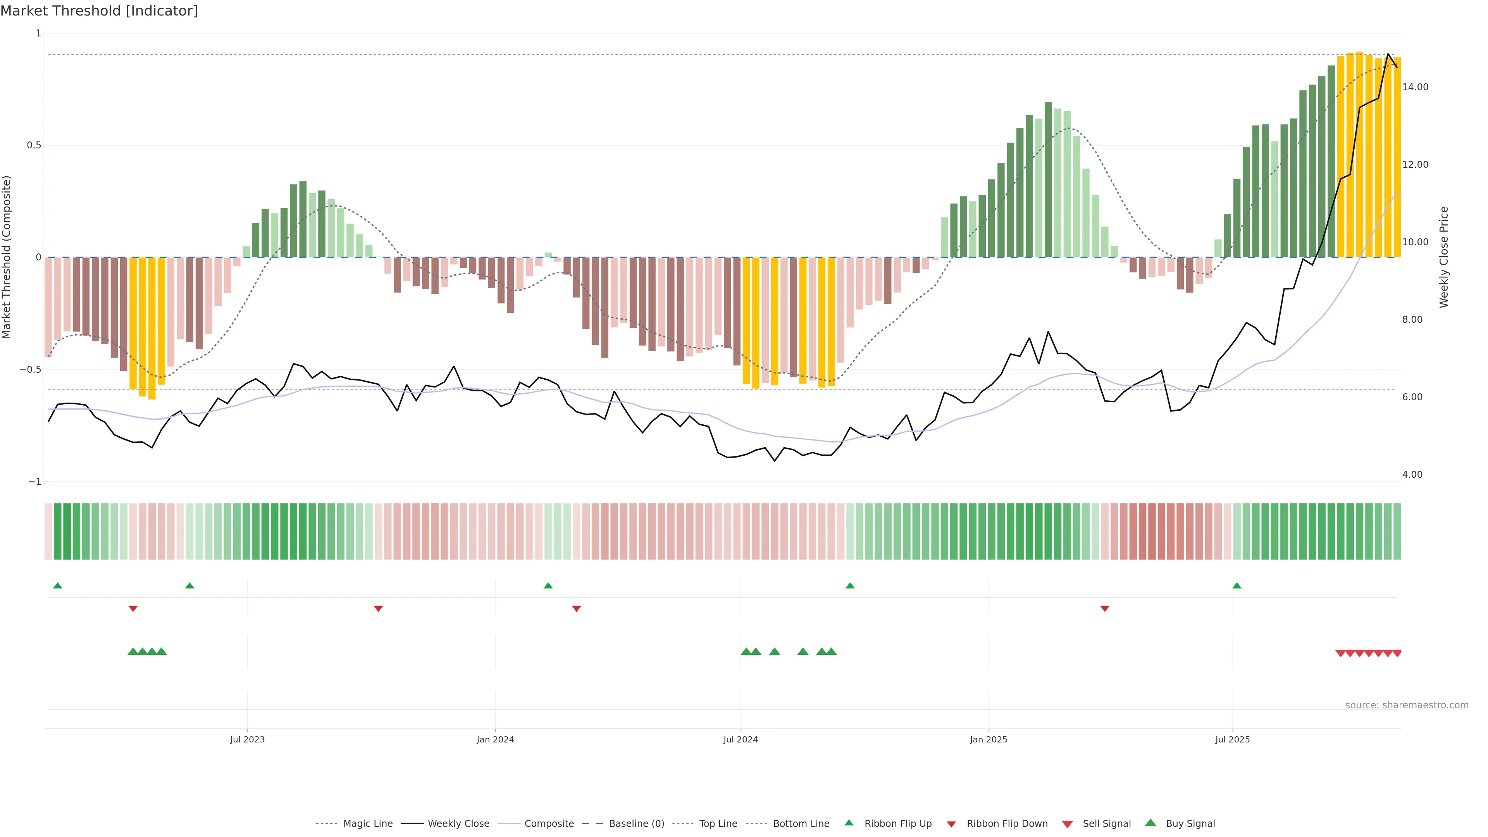The width and height of the screenshot is (1488, 837).
Task: Click the Jan 2025 x-axis label
Action: (x=989, y=739)
